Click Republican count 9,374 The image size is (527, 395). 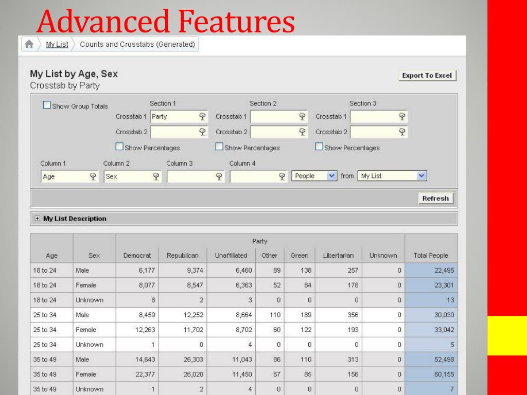click(x=195, y=271)
